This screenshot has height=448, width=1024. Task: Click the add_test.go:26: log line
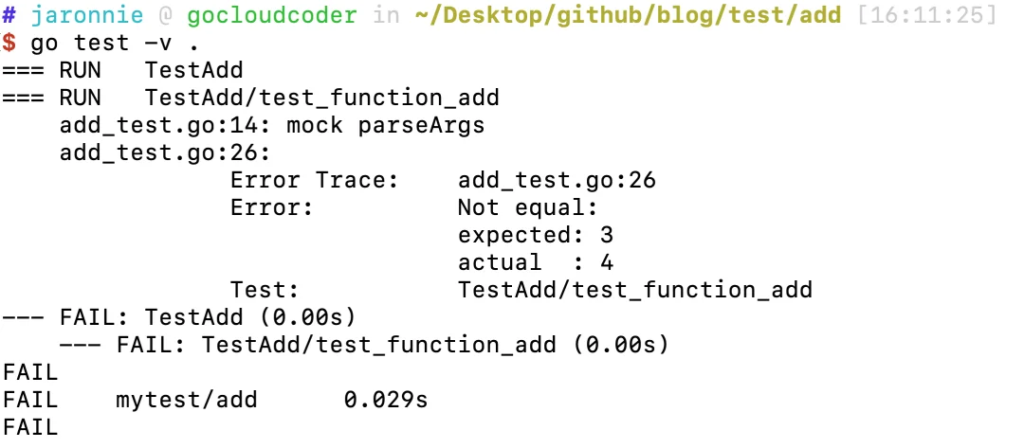[x=165, y=152]
